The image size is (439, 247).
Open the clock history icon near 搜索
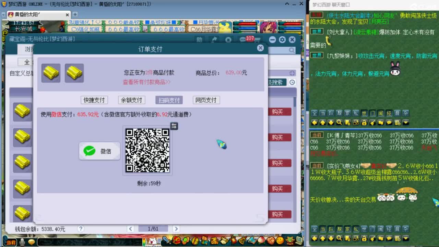coord(292,82)
